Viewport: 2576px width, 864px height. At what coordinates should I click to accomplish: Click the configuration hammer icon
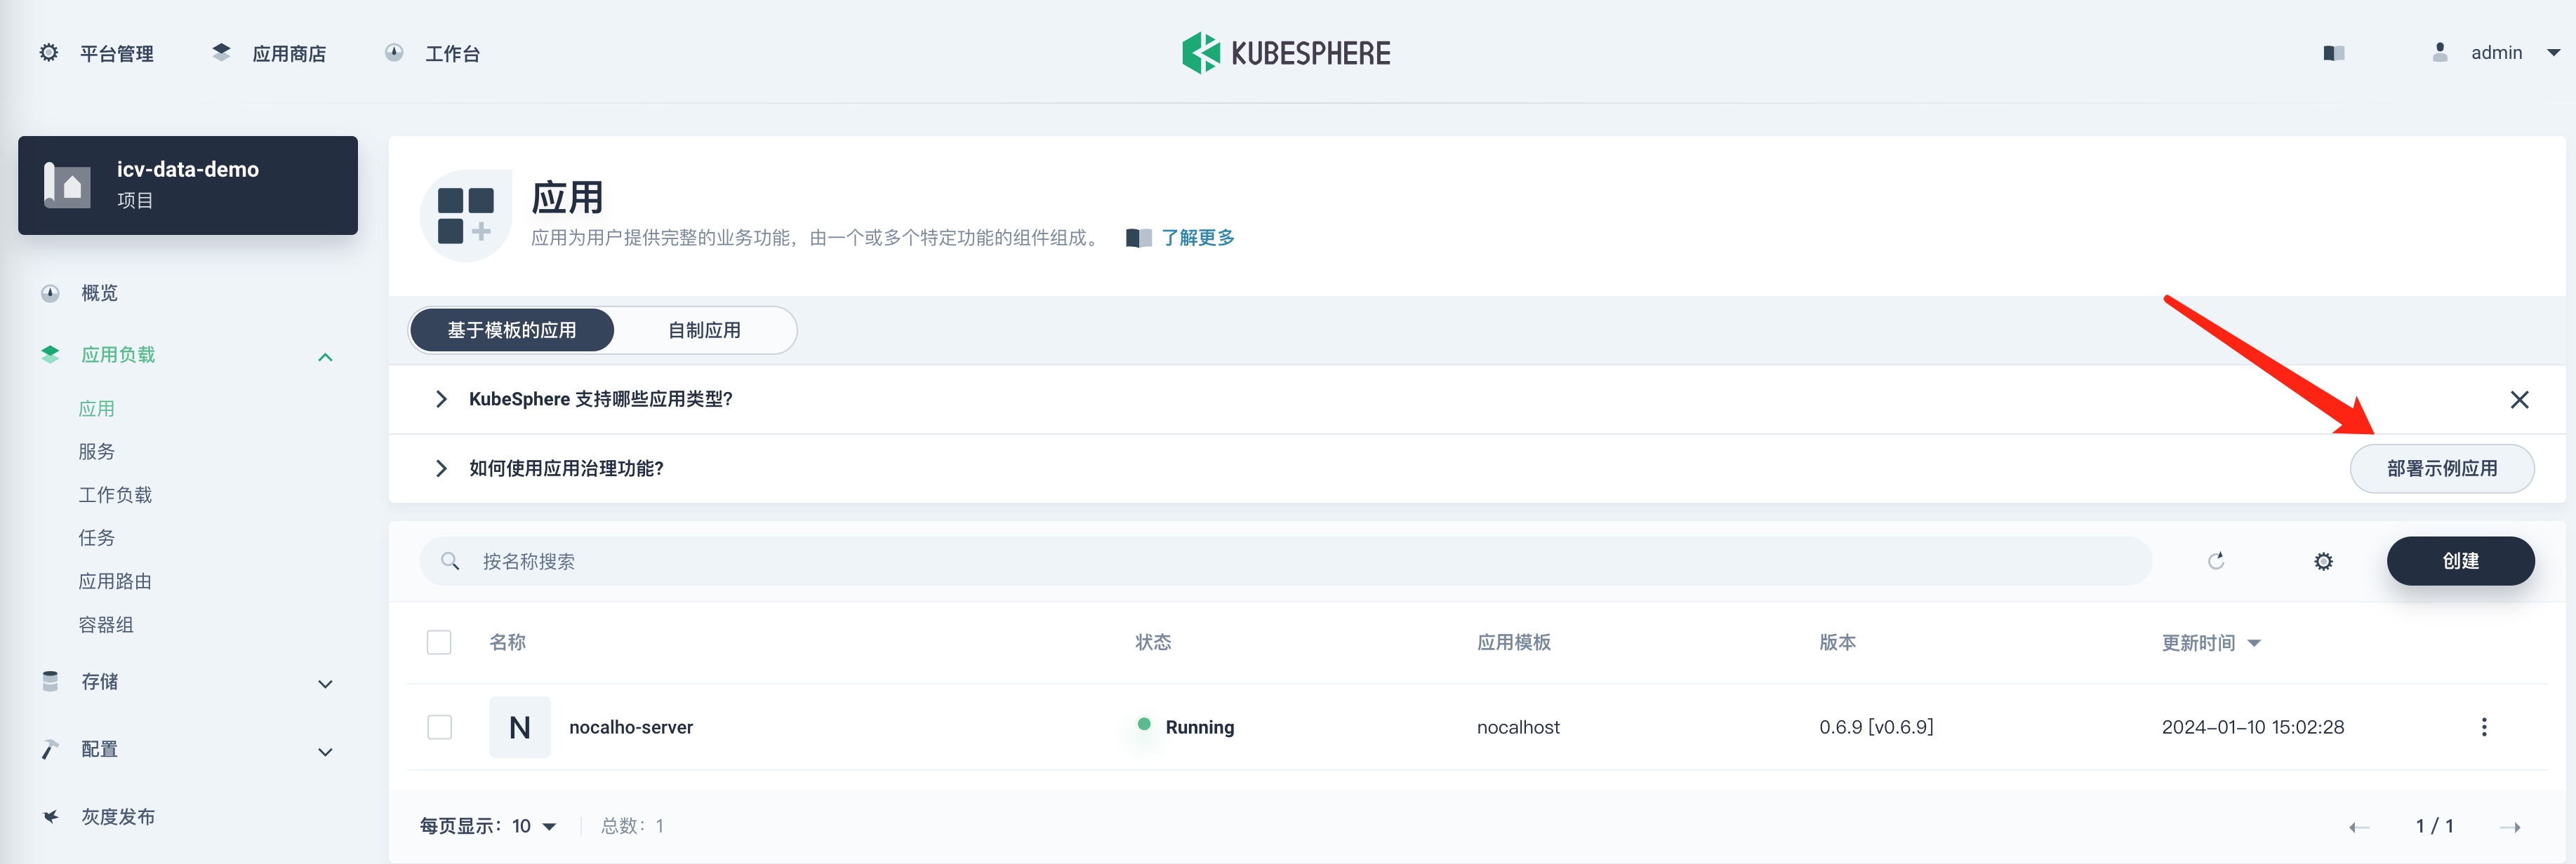50,749
